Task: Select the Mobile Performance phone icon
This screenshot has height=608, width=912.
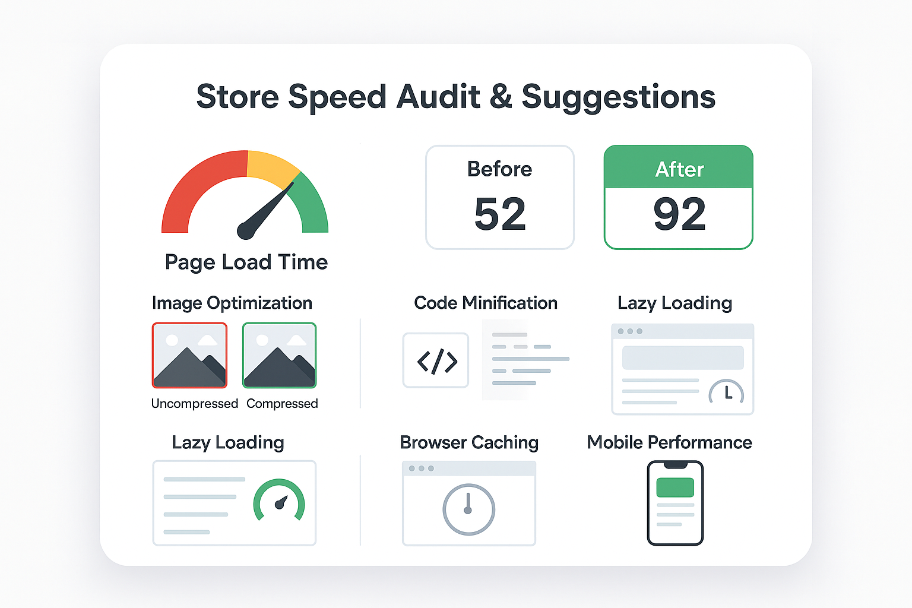Action: click(674, 502)
